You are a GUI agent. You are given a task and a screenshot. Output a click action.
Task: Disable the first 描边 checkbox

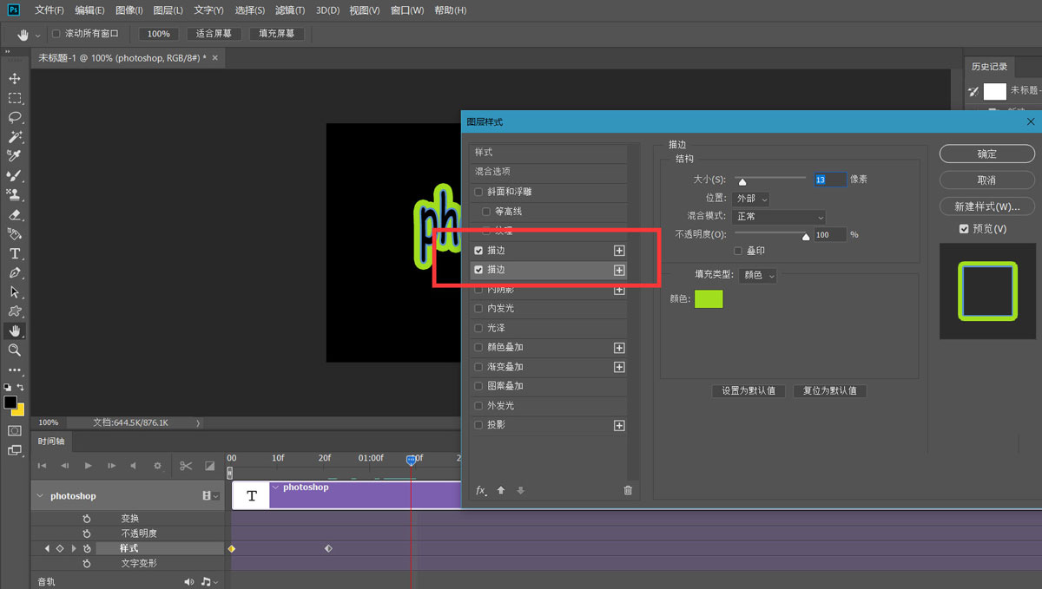(x=478, y=249)
